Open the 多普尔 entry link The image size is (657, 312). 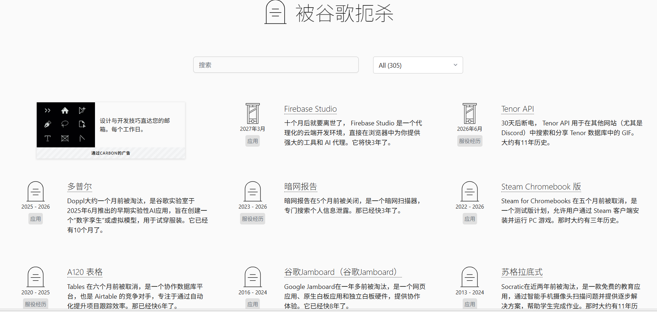(80, 187)
